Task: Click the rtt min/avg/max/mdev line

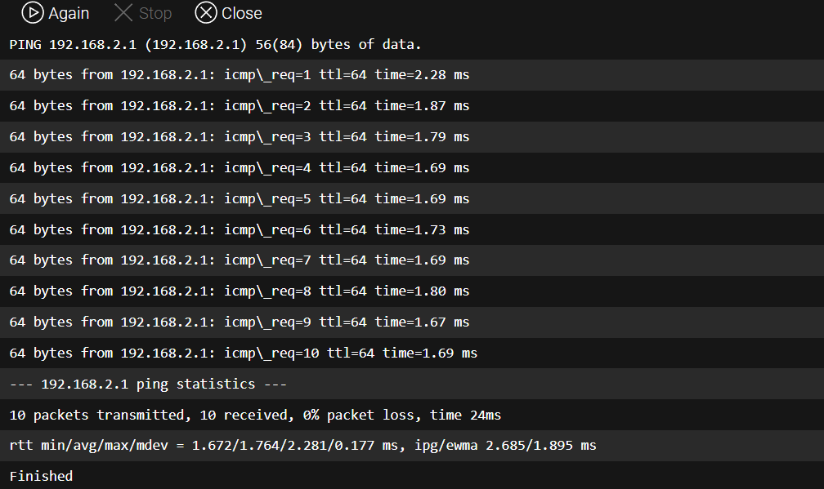Action: point(412,446)
